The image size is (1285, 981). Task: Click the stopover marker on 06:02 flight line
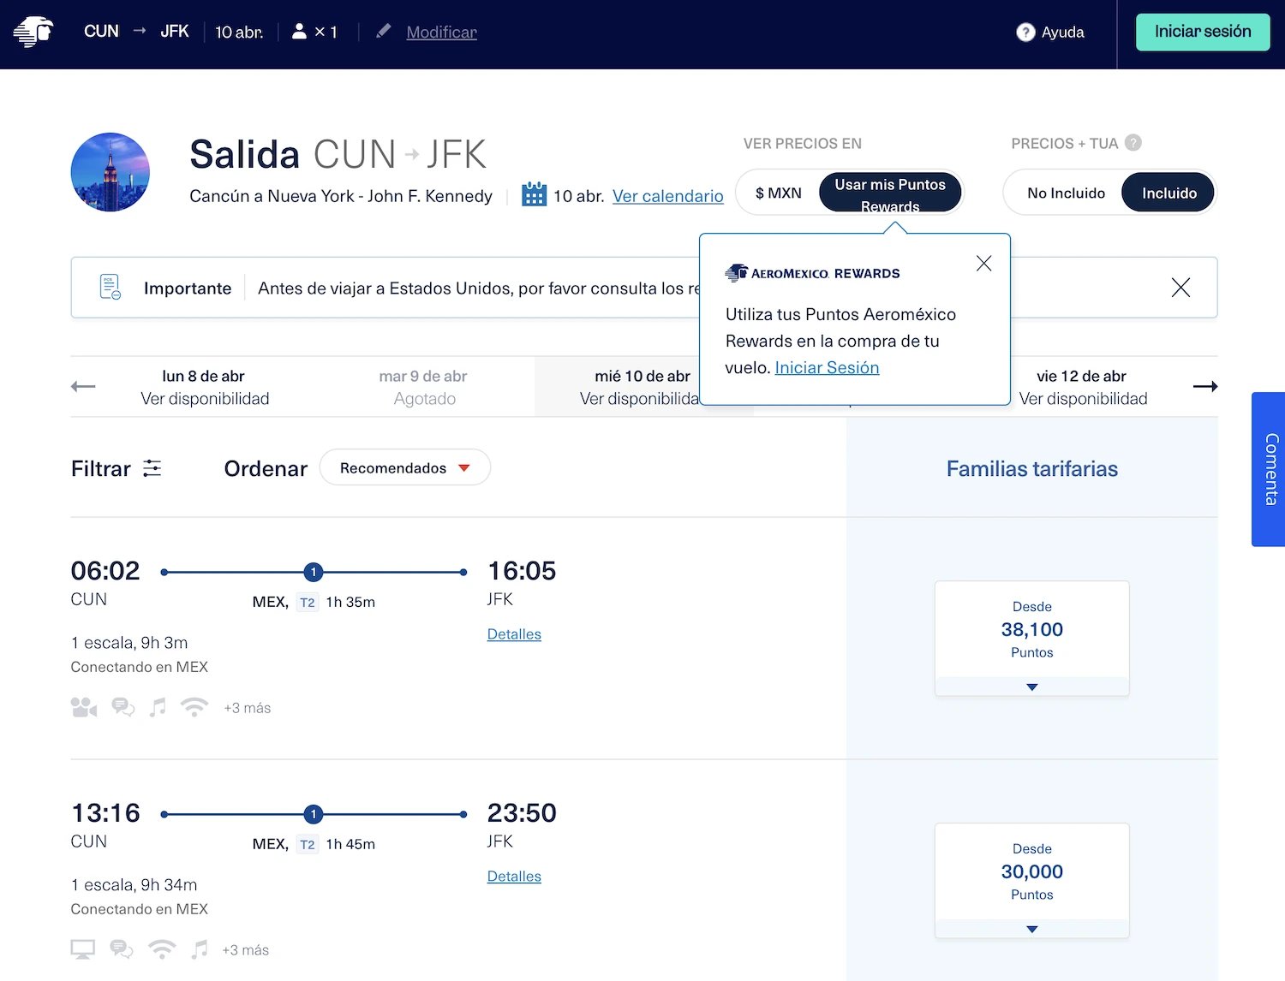point(314,572)
